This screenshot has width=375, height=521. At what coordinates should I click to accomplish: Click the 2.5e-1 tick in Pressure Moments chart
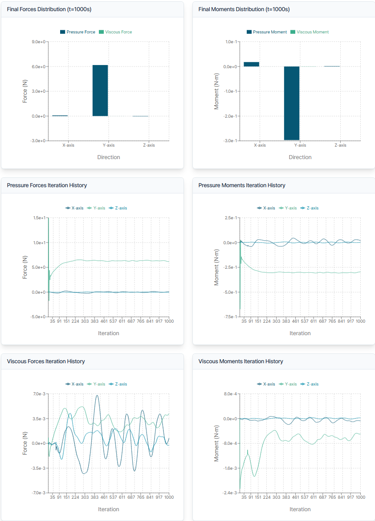coord(231,218)
